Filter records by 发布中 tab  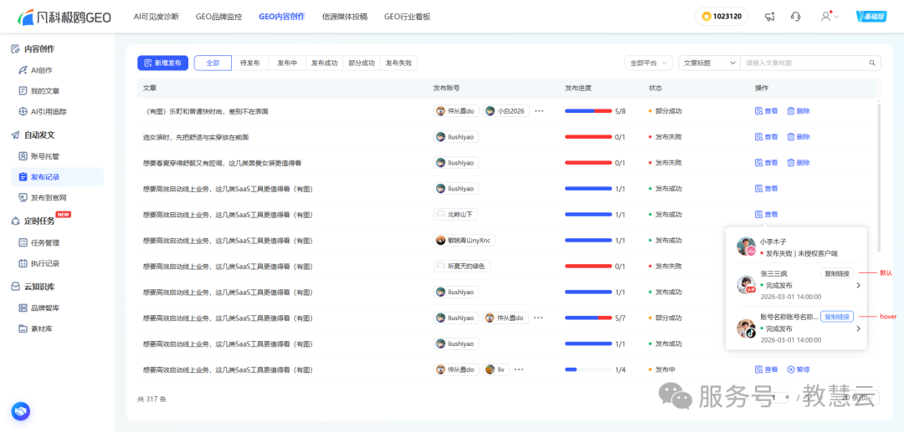tap(286, 64)
